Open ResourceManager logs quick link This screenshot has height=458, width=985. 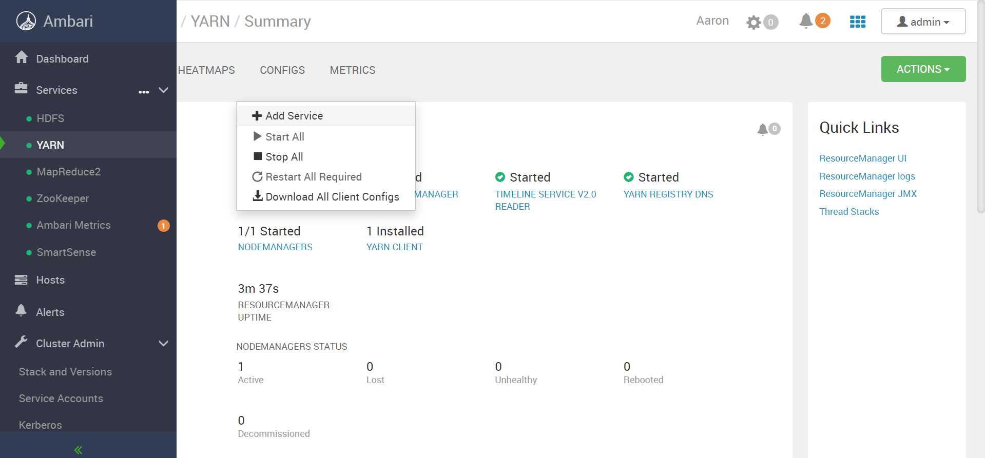(867, 176)
